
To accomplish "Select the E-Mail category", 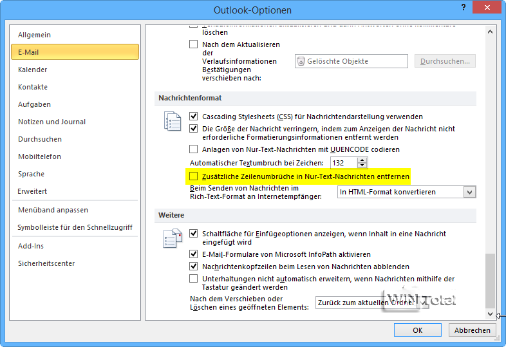I will pyautogui.click(x=75, y=52).
